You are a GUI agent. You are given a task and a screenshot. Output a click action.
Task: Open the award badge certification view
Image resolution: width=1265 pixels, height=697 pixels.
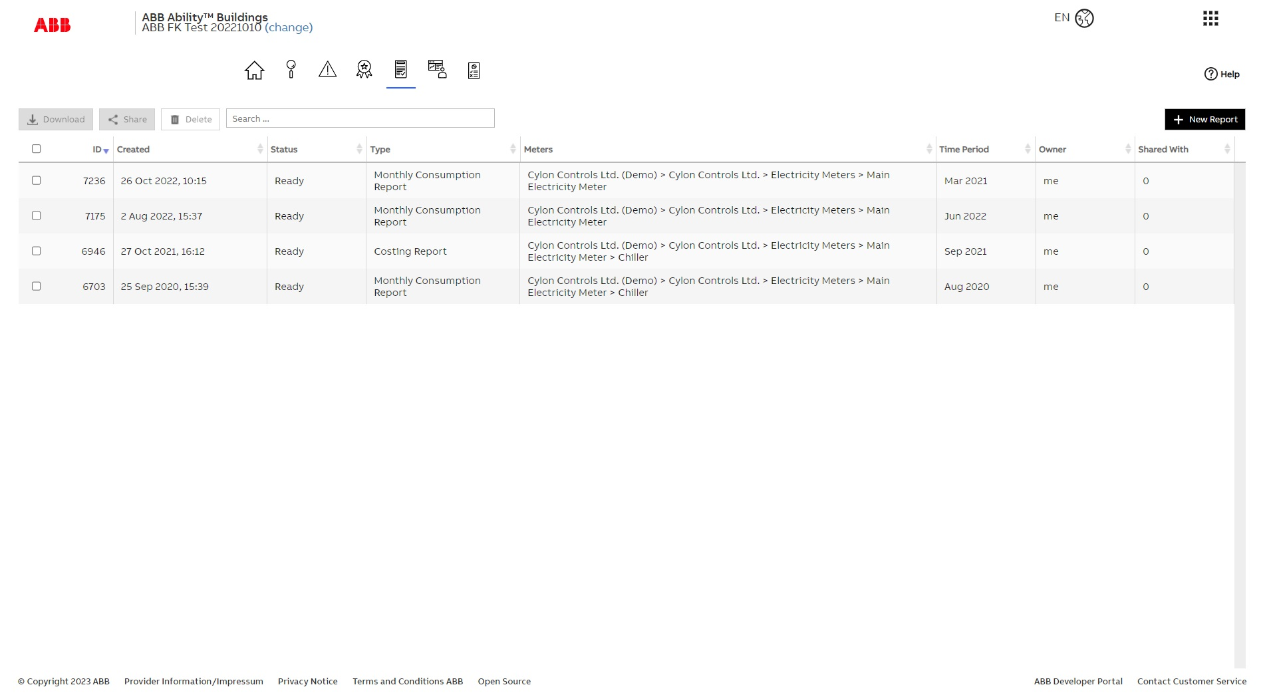pos(364,70)
